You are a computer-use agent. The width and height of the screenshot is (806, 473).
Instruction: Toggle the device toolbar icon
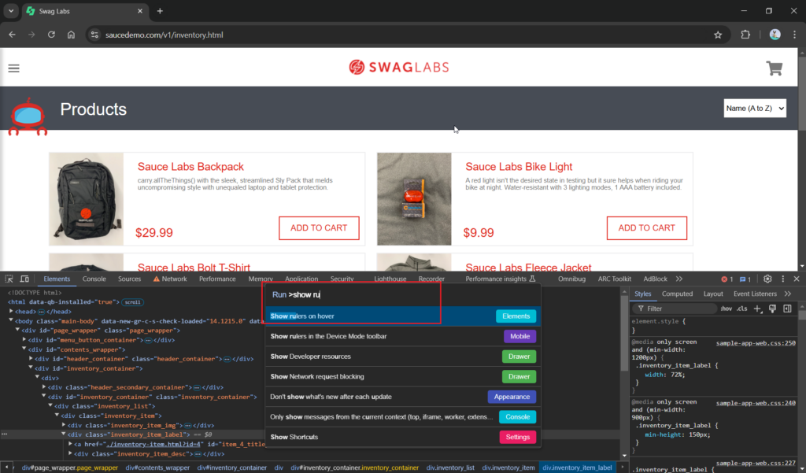[x=24, y=279]
